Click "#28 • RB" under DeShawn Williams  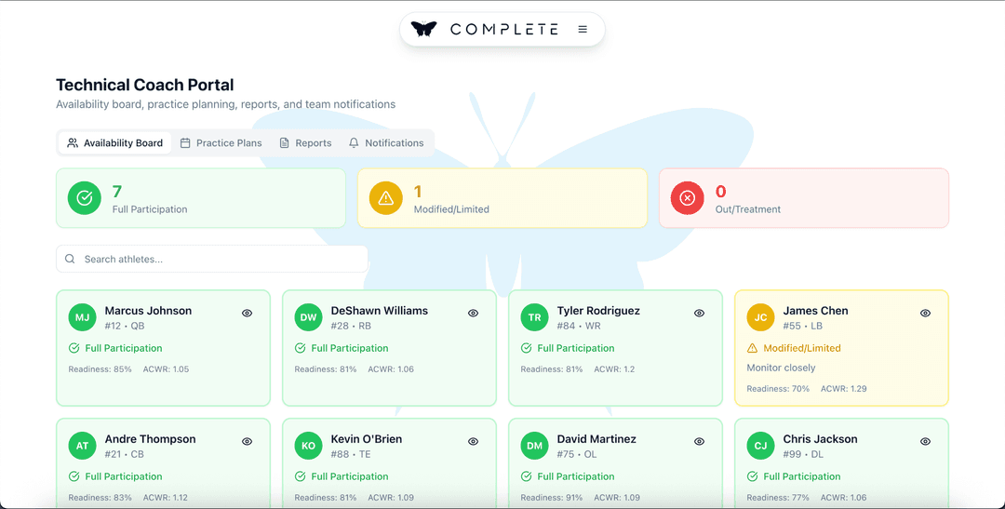pos(351,326)
